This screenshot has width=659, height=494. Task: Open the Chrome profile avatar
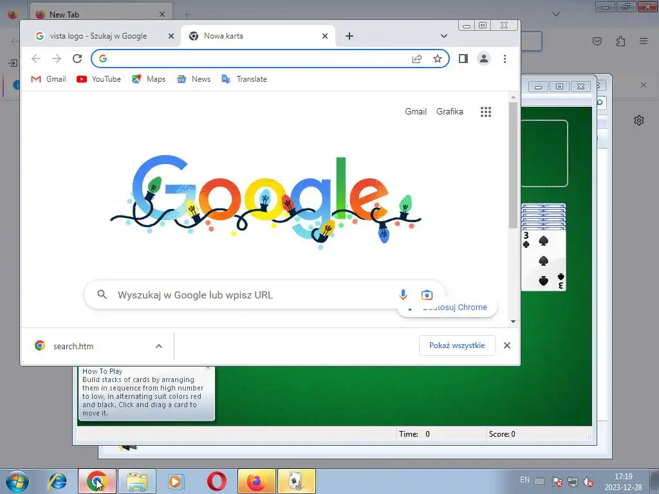click(x=484, y=59)
